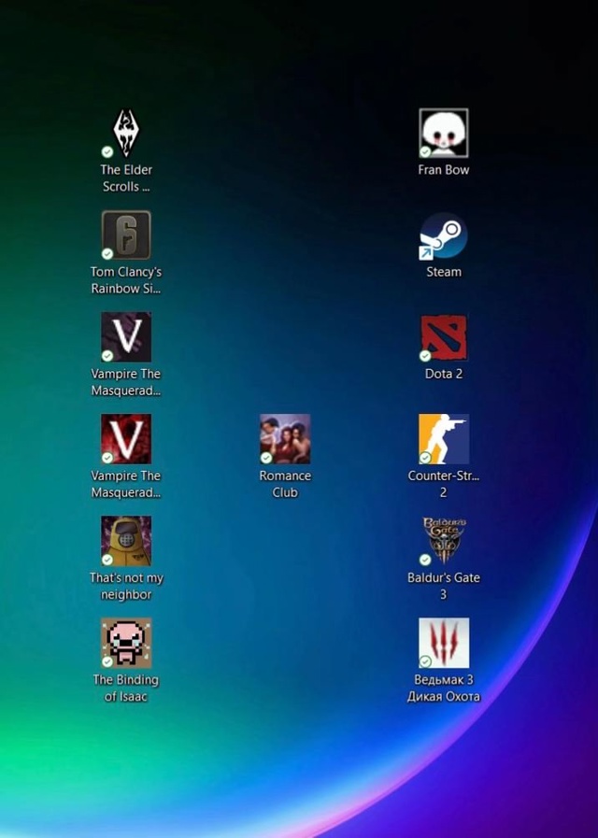Click That's not my neighbor icon
Image resolution: width=598 pixels, height=838 pixels.
(x=126, y=541)
